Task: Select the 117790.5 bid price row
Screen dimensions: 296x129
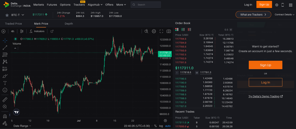Action: point(204,79)
